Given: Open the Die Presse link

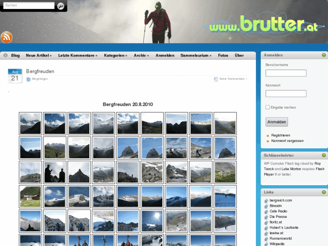Looking at the screenshot, I should [278, 217].
